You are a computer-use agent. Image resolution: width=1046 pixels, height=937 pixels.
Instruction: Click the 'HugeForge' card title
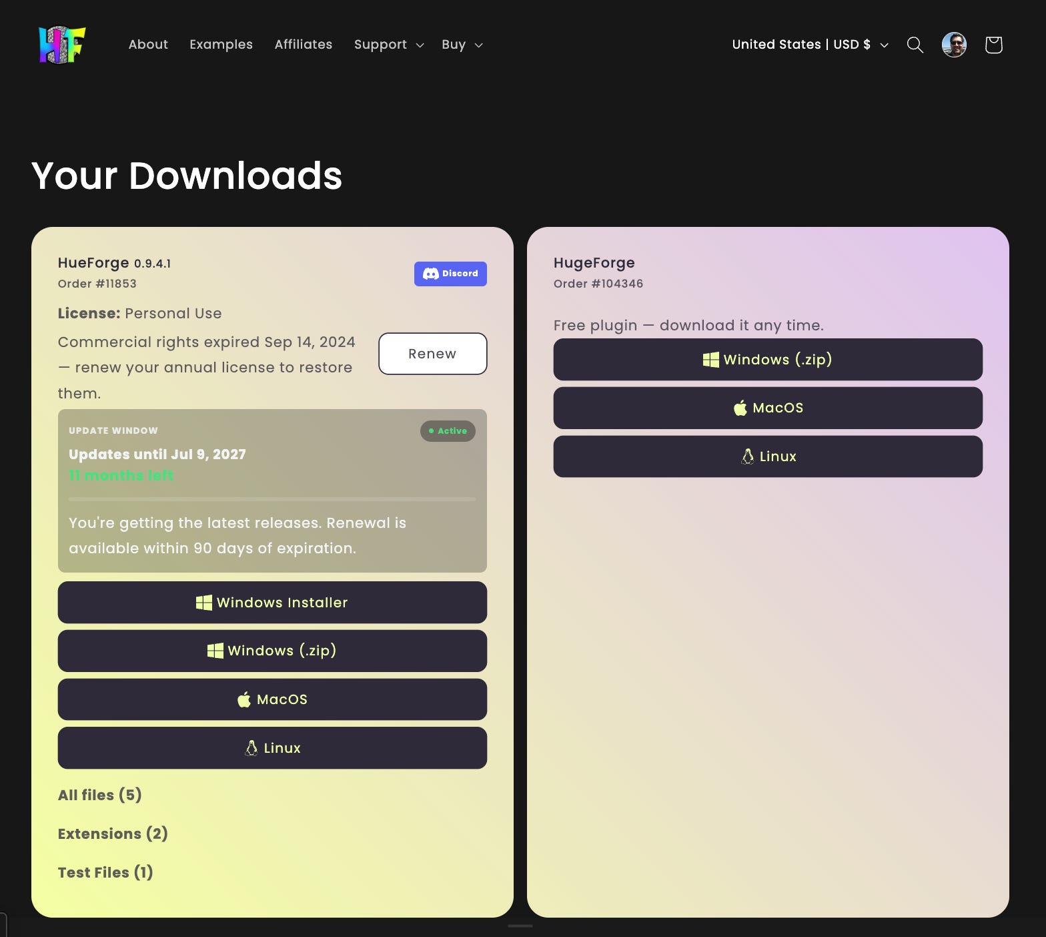click(x=594, y=263)
